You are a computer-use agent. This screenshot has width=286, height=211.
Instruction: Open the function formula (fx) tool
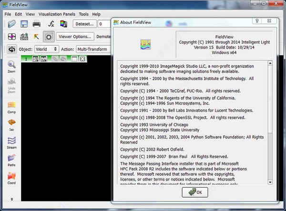tap(51, 24)
